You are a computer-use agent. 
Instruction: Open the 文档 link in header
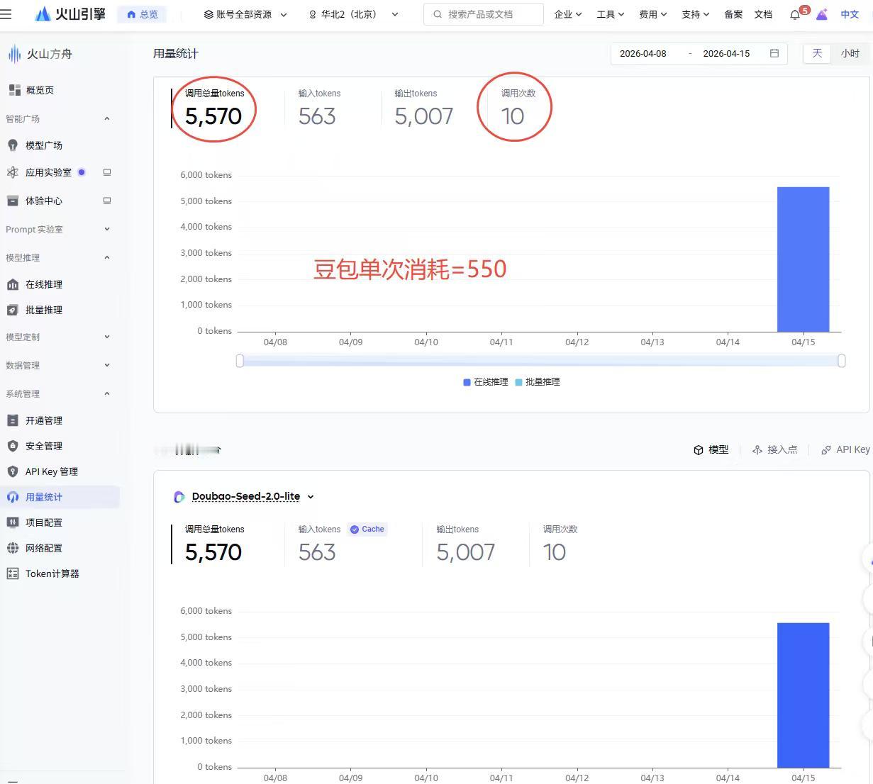(763, 14)
